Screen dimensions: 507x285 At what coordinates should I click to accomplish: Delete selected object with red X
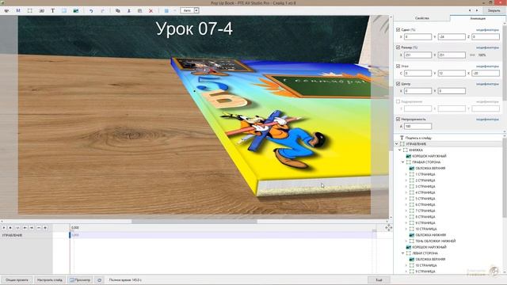(151, 10)
